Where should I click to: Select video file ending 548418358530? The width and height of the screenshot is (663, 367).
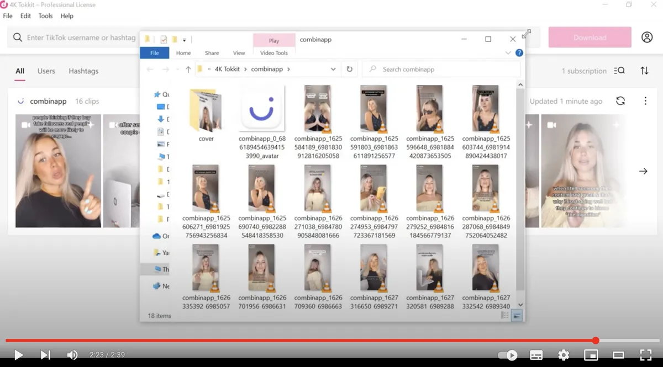click(x=262, y=201)
